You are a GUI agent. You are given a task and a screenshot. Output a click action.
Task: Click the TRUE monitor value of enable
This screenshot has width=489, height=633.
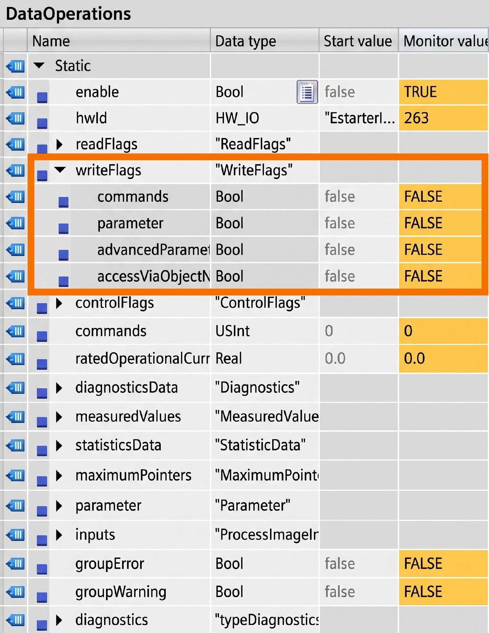click(x=444, y=92)
